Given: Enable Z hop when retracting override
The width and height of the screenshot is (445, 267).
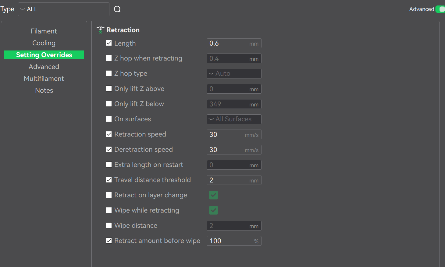Looking at the screenshot, I should [x=109, y=58].
